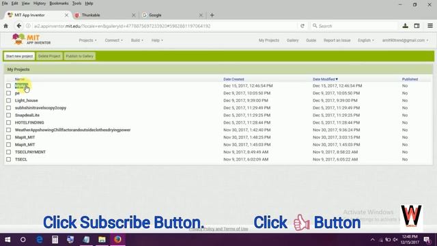Check the SnapdealLite project box
Viewport: 437px width, 246px height.
click(9, 115)
